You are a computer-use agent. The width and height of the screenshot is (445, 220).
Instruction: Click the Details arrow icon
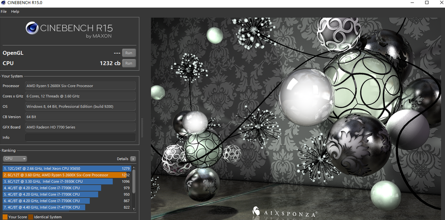click(x=133, y=159)
